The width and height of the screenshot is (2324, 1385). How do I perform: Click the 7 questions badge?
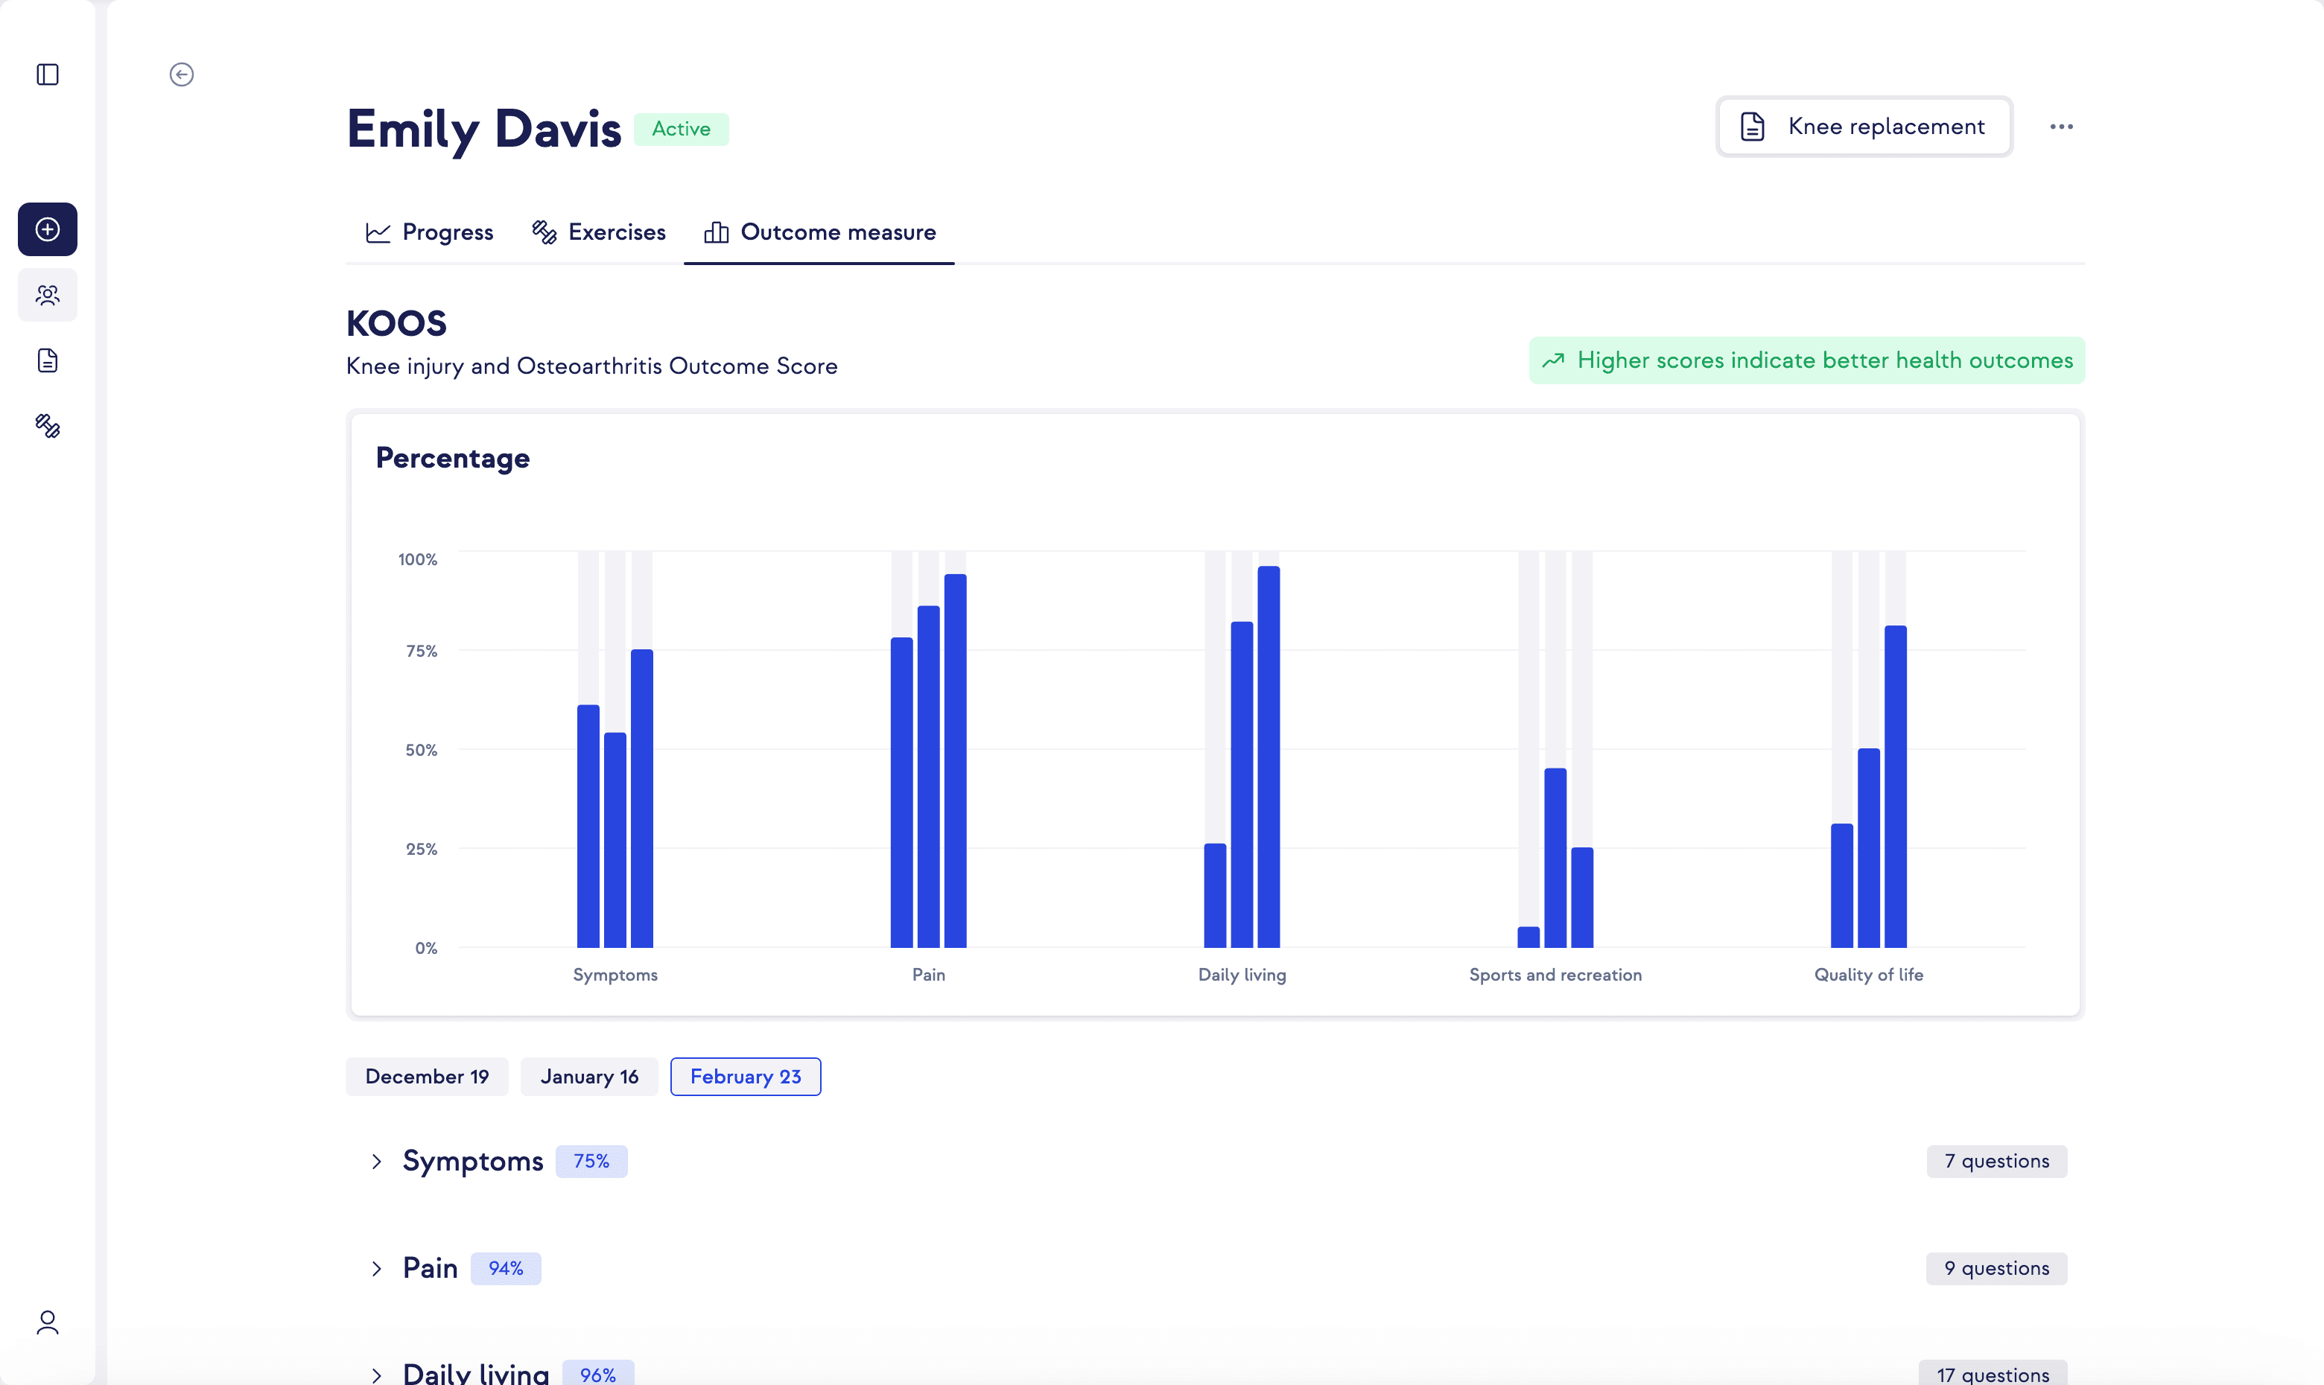click(x=1996, y=1161)
